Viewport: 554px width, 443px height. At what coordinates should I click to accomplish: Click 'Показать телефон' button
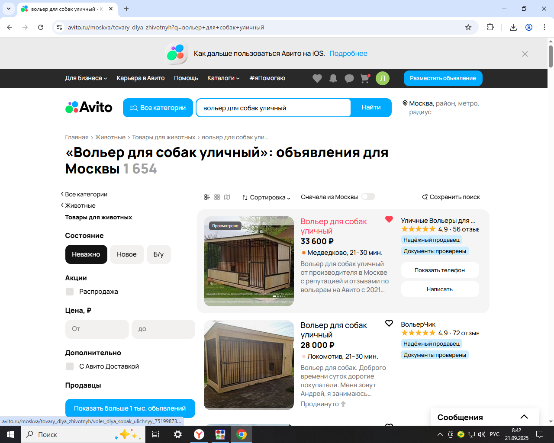coord(440,270)
